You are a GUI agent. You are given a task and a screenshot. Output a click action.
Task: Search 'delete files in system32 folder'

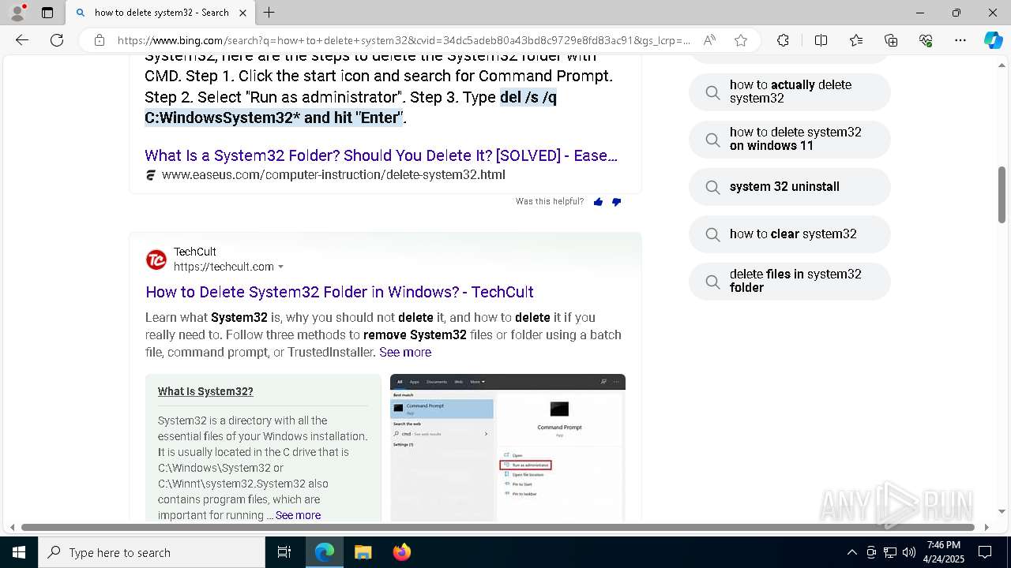click(790, 282)
